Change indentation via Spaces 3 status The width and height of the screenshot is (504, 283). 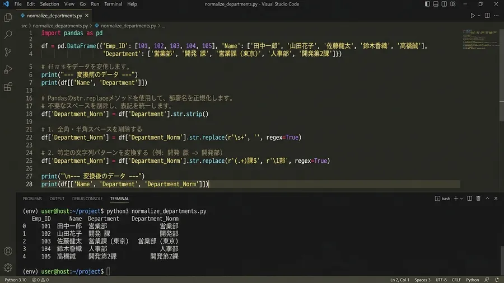[422, 280]
